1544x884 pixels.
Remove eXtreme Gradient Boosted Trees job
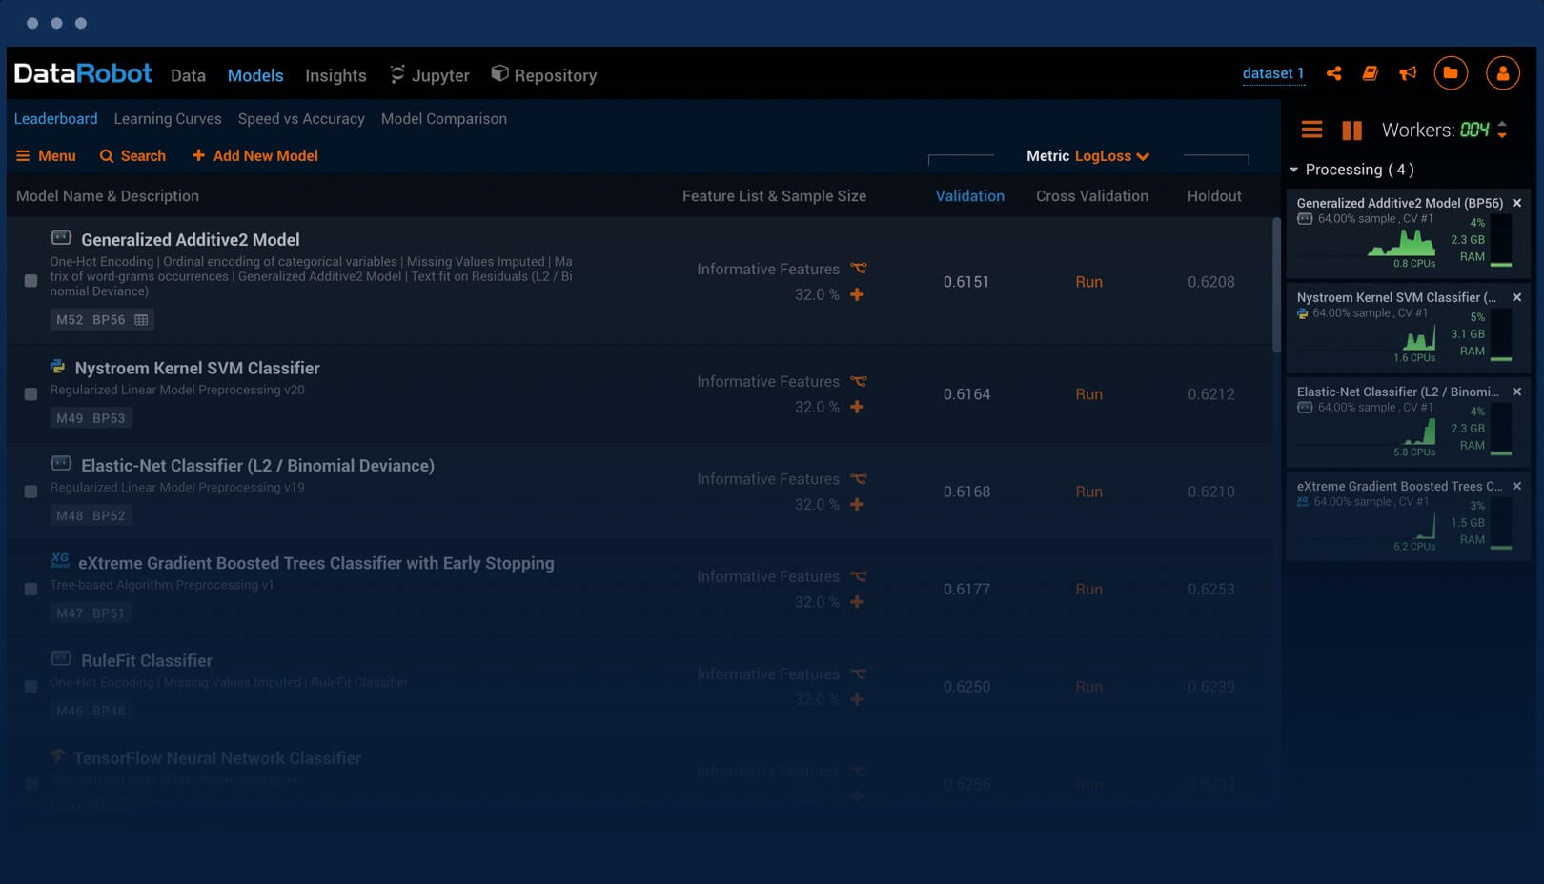point(1516,486)
